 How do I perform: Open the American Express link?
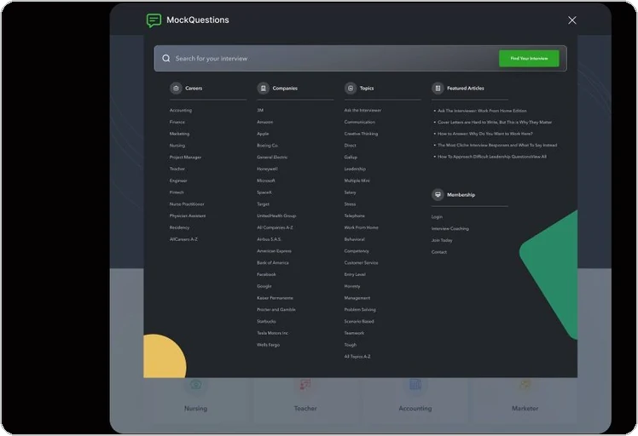tap(275, 251)
